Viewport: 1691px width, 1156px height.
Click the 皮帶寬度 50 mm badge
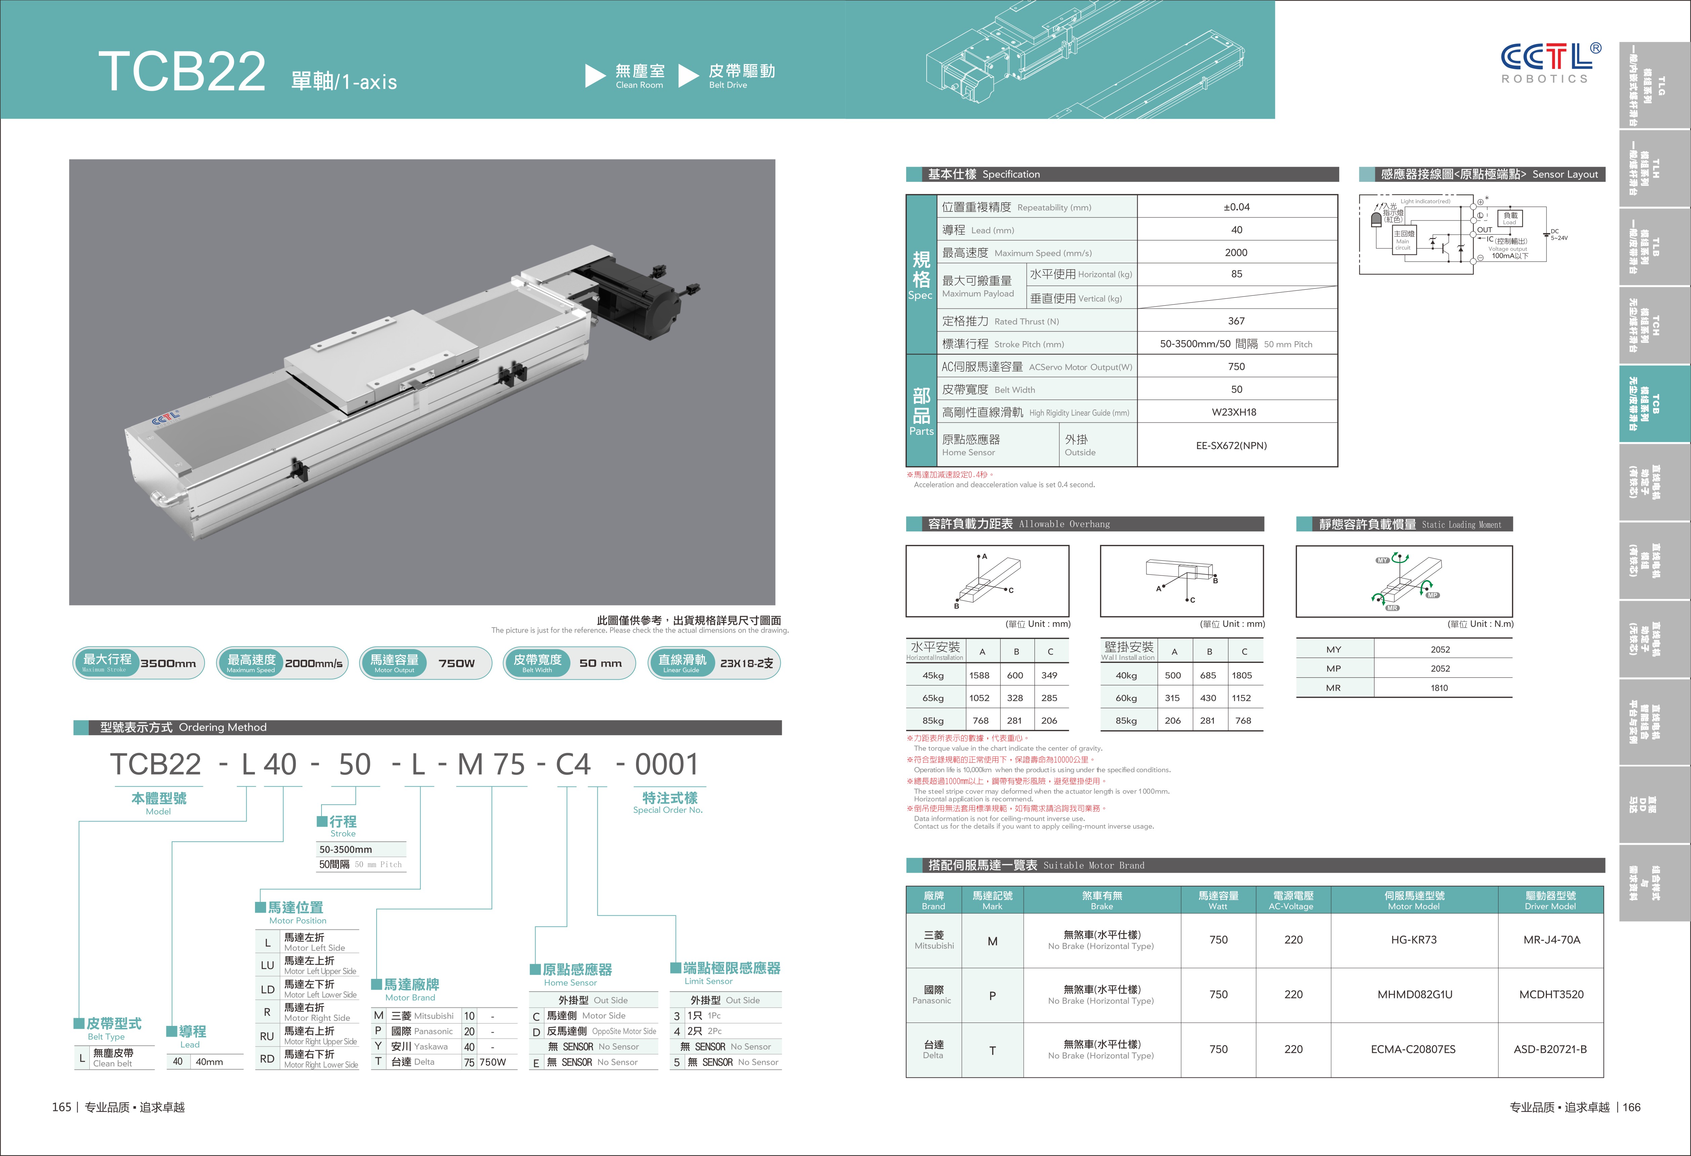569,663
